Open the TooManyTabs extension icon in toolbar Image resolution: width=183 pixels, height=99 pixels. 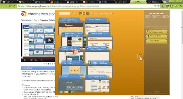tap(167, 6)
